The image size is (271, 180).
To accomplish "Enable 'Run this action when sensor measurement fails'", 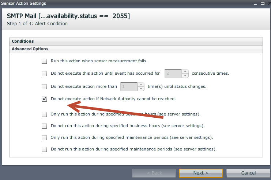I will 44,61.
